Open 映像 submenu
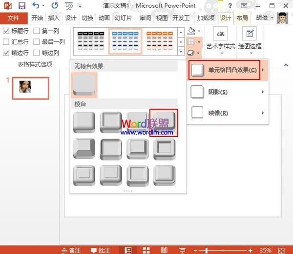 click(x=228, y=113)
